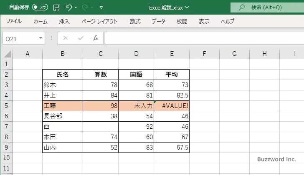Click the #VALUE! error cell
304x175 pixels.
(172, 106)
